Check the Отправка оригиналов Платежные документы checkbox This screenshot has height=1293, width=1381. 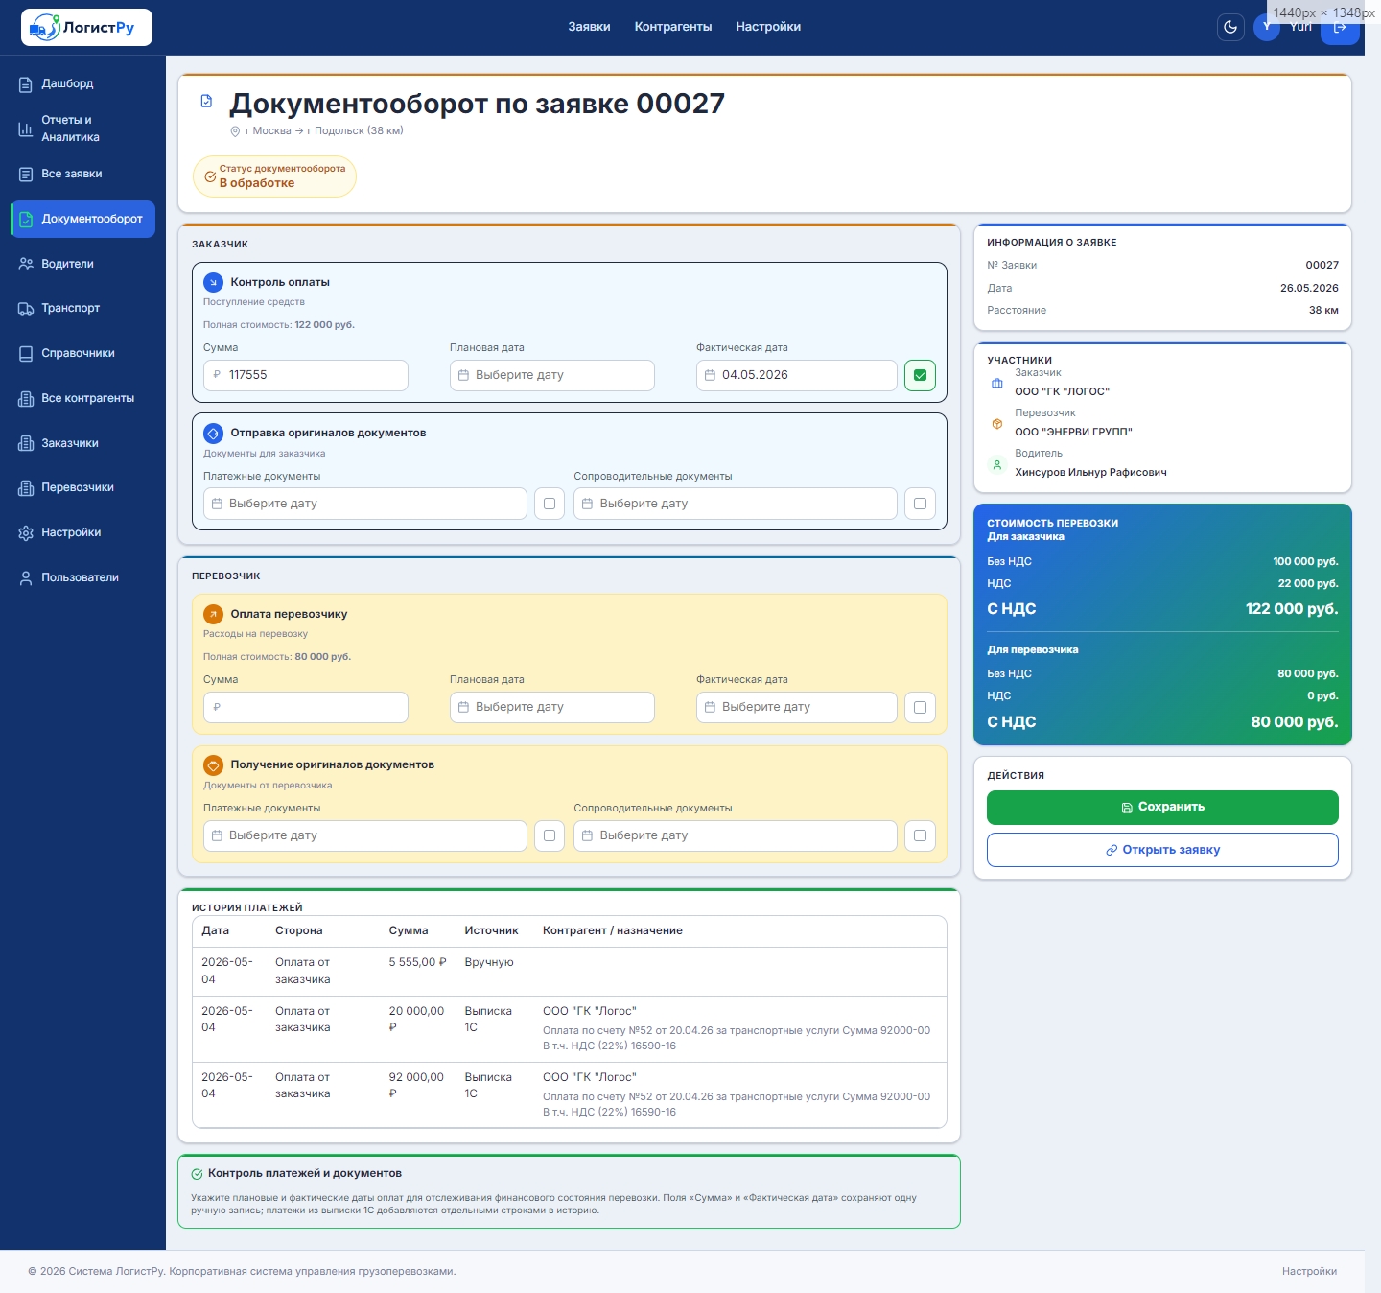point(550,504)
